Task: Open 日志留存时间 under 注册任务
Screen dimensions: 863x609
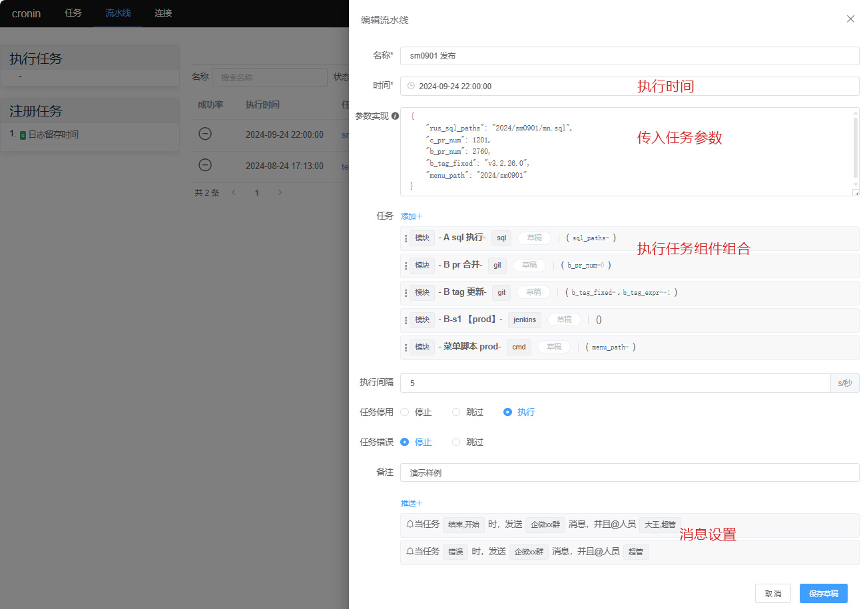Action: 53,134
